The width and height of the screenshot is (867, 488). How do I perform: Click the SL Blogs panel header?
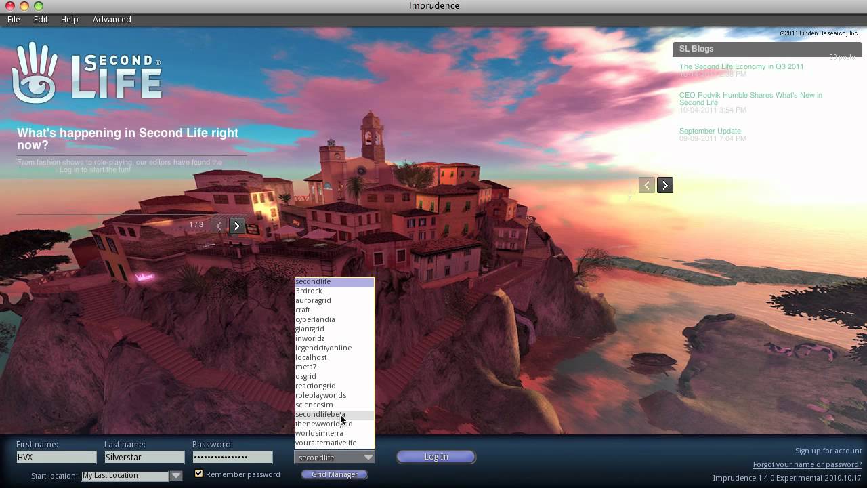point(767,49)
